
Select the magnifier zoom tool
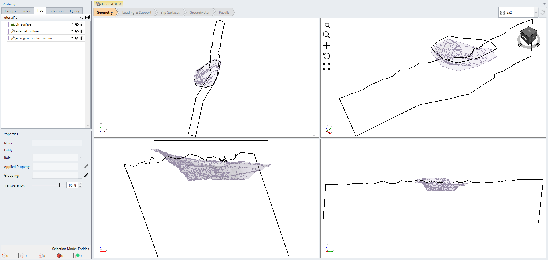(326, 35)
